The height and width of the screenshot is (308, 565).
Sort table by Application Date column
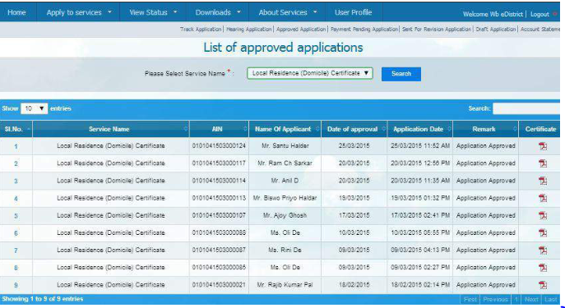(420, 129)
